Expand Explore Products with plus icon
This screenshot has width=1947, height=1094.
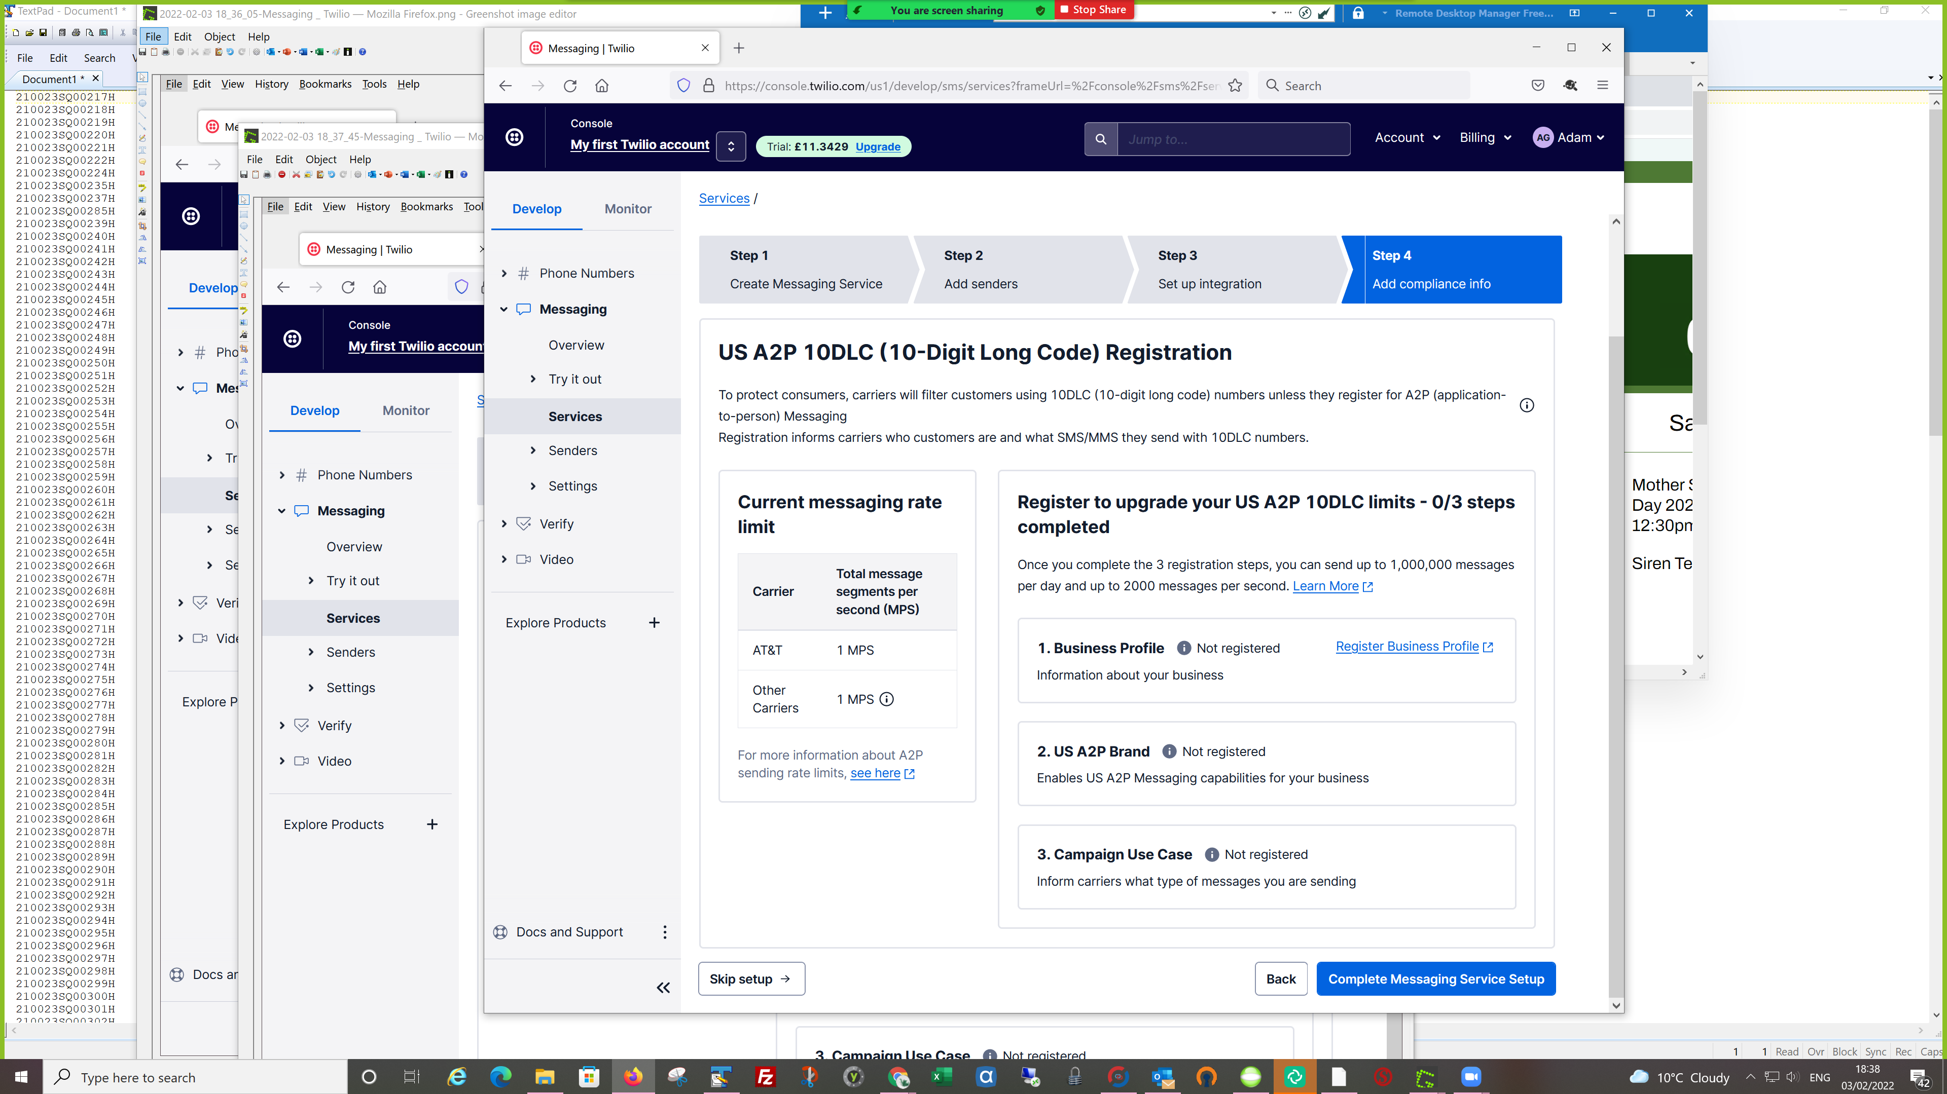654,623
